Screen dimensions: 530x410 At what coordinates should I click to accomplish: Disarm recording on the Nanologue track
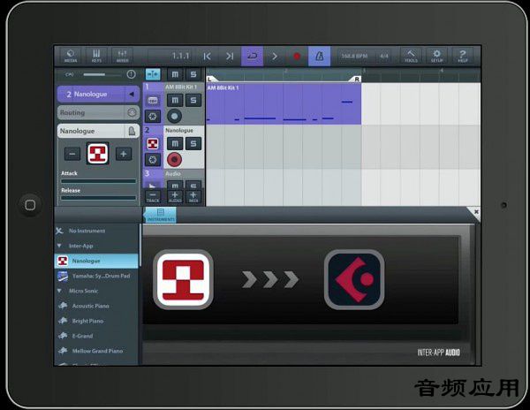click(174, 160)
